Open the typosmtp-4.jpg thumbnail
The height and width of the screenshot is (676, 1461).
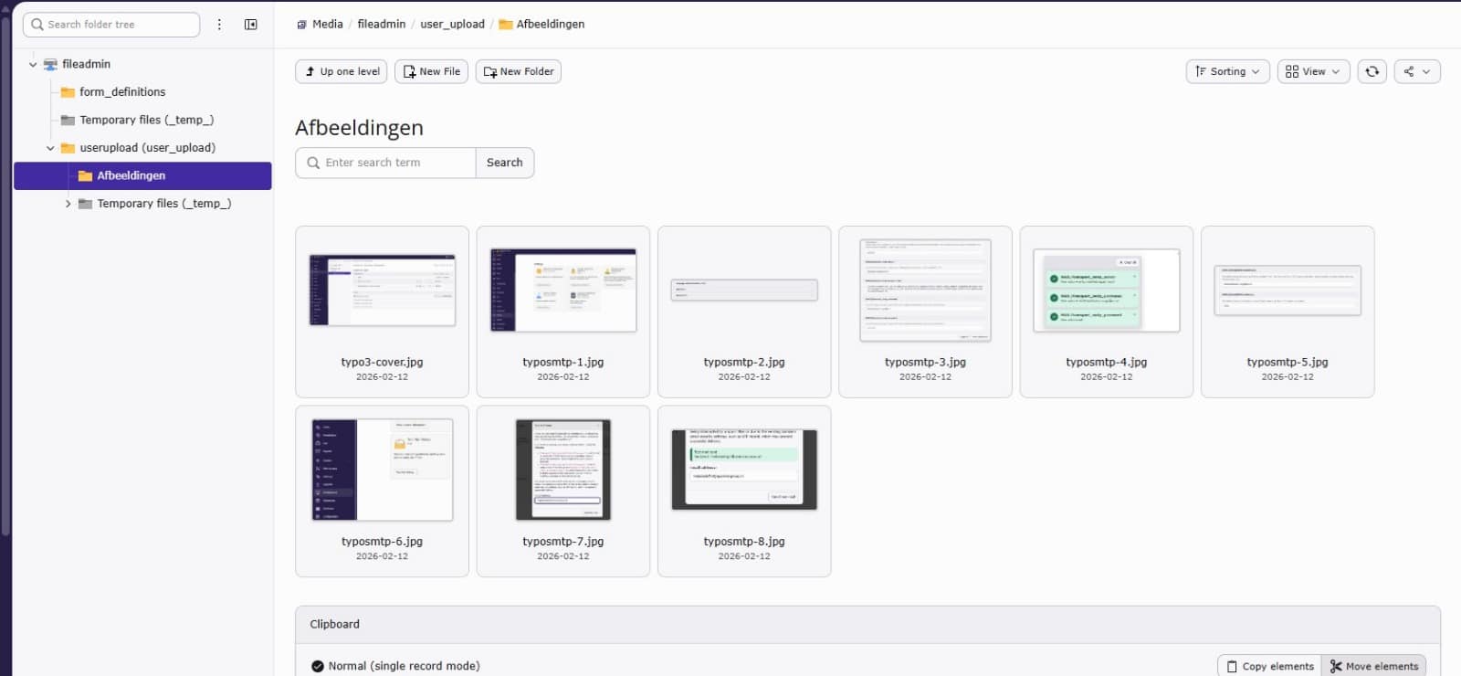tap(1107, 290)
